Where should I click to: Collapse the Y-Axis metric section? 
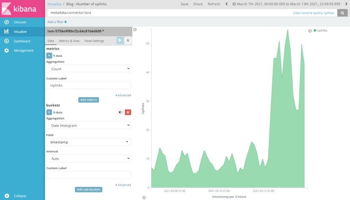click(x=49, y=56)
